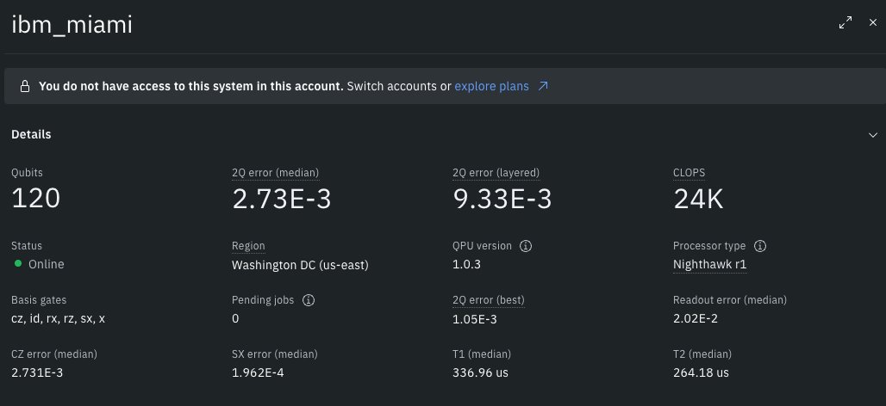Click the lock icon in access notice
This screenshot has height=406, width=886.
pos(25,86)
